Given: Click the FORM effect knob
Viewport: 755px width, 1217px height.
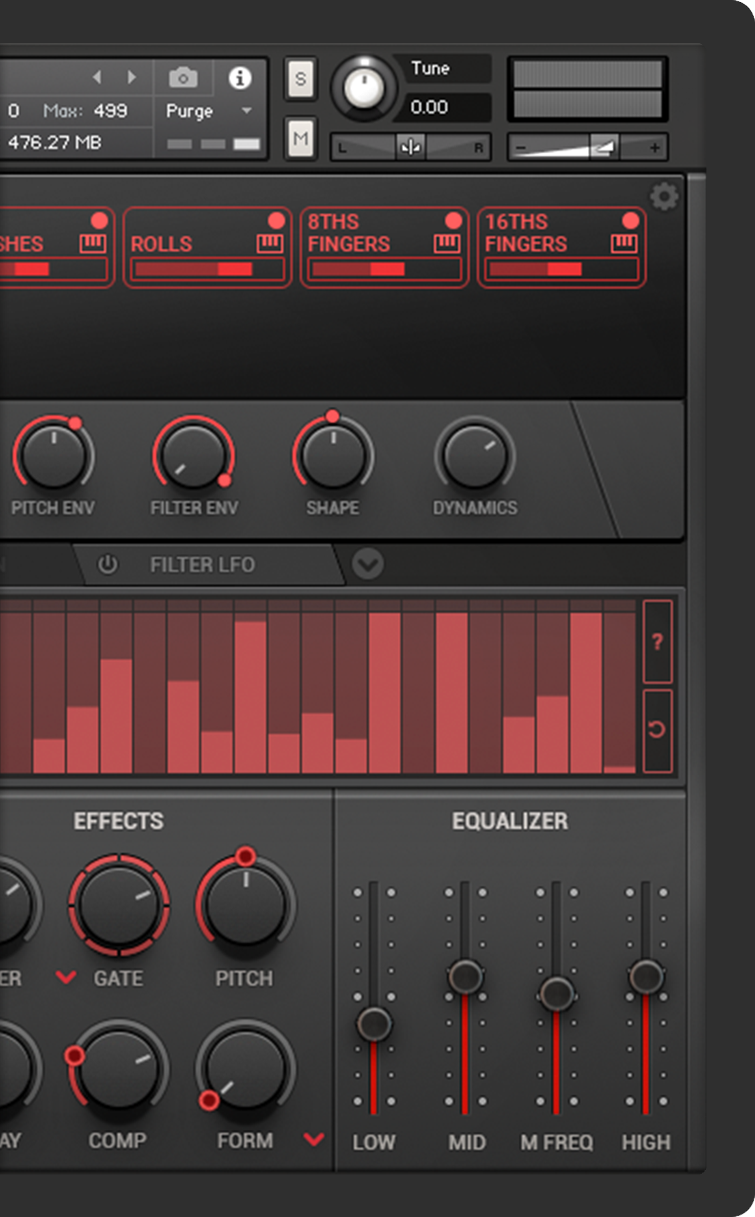Looking at the screenshot, I should (x=245, y=1069).
